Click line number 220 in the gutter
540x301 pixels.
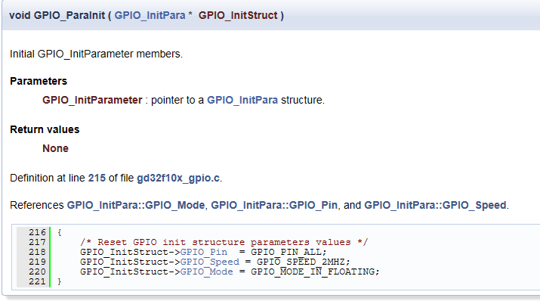pos(37,272)
